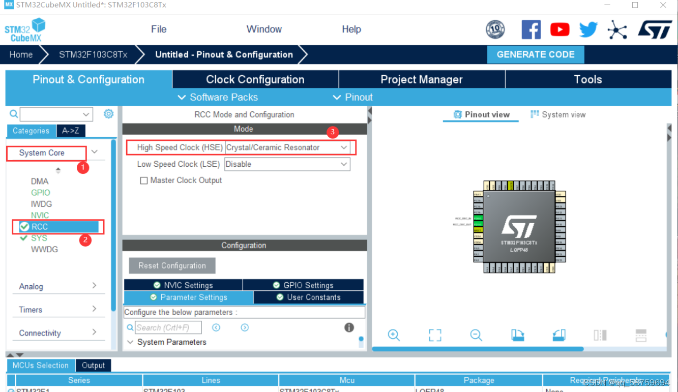Screen dimensions: 678x392
Task: Open the MCU search settings gear
Action: coord(108,114)
